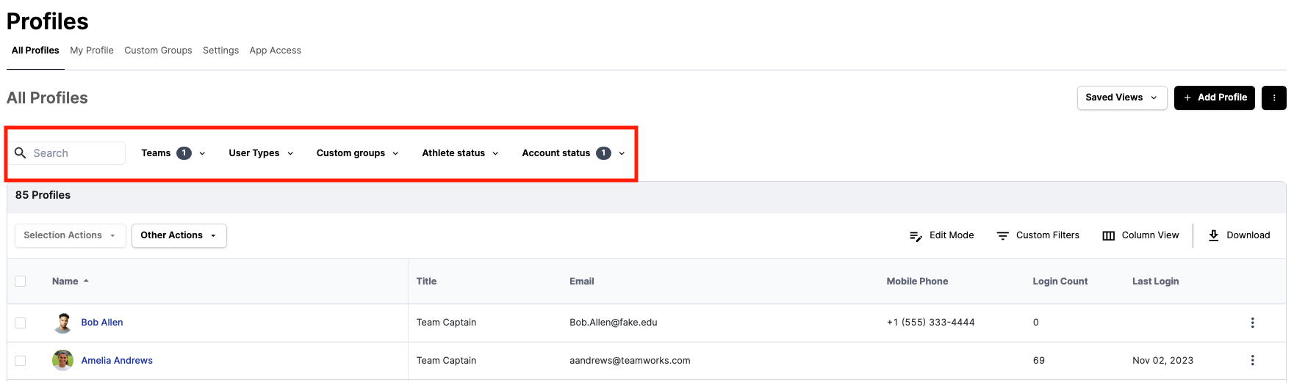The height and width of the screenshot is (382, 1294).
Task: Expand the Account status filter dropdown
Action: click(x=573, y=153)
